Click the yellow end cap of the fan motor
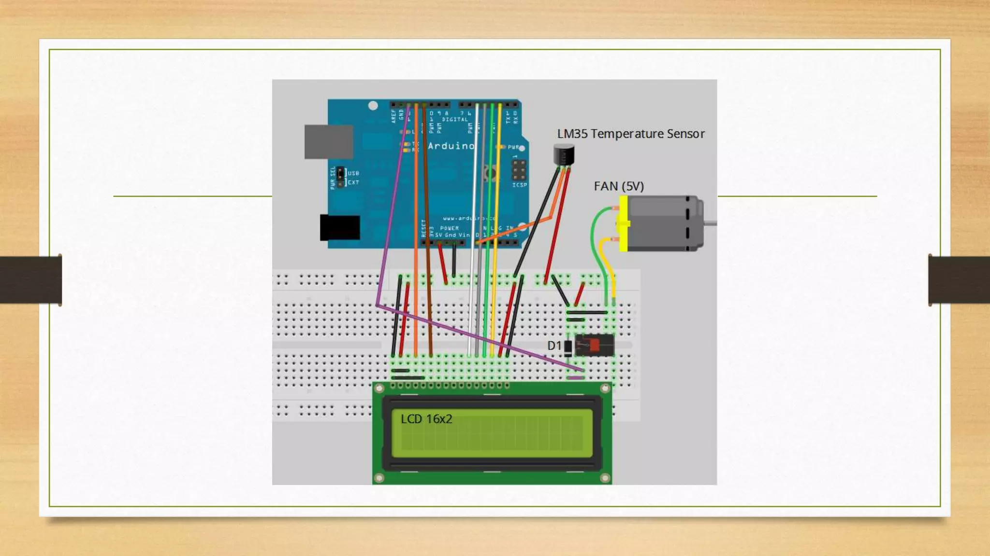 pos(624,223)
